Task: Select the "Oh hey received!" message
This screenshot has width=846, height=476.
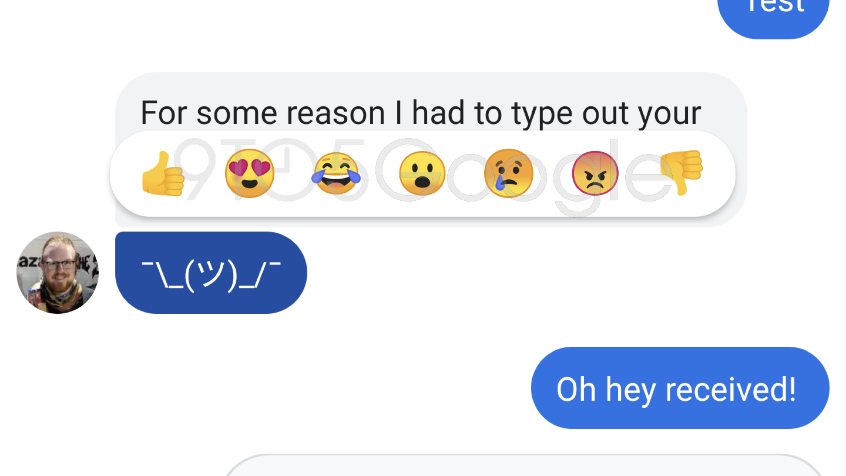Action: point(680,388)
